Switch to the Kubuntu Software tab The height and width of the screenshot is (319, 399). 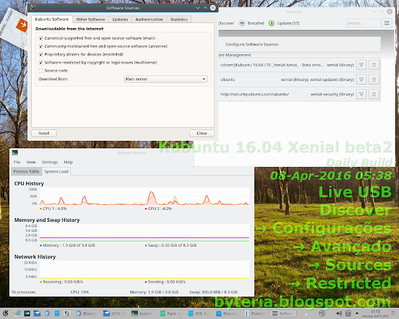(x=52, y=19)
